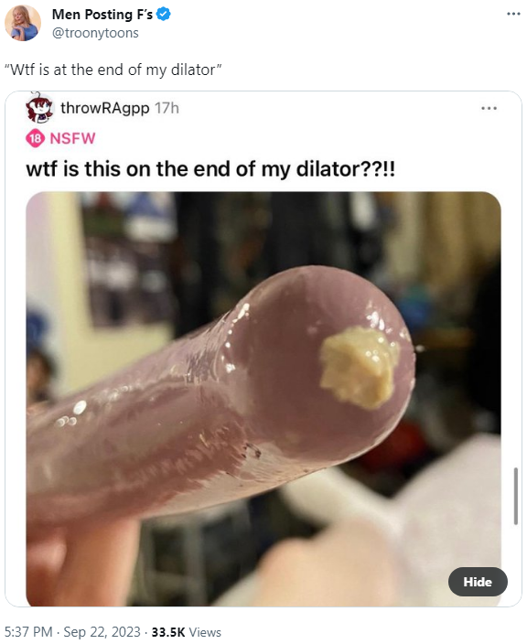The width and height of the screenshot is (527, 644).
Task: Open the embedded post's three-dot menu
Action: (x=489, y=109)
